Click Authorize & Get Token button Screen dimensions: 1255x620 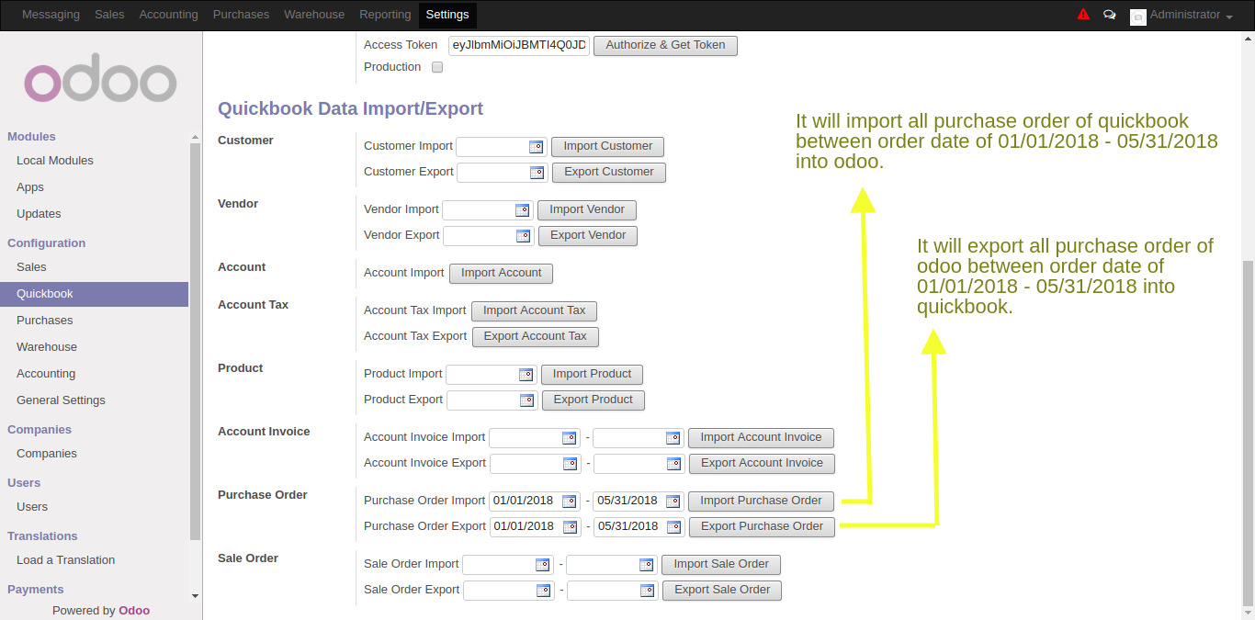(x=665, y=45)
